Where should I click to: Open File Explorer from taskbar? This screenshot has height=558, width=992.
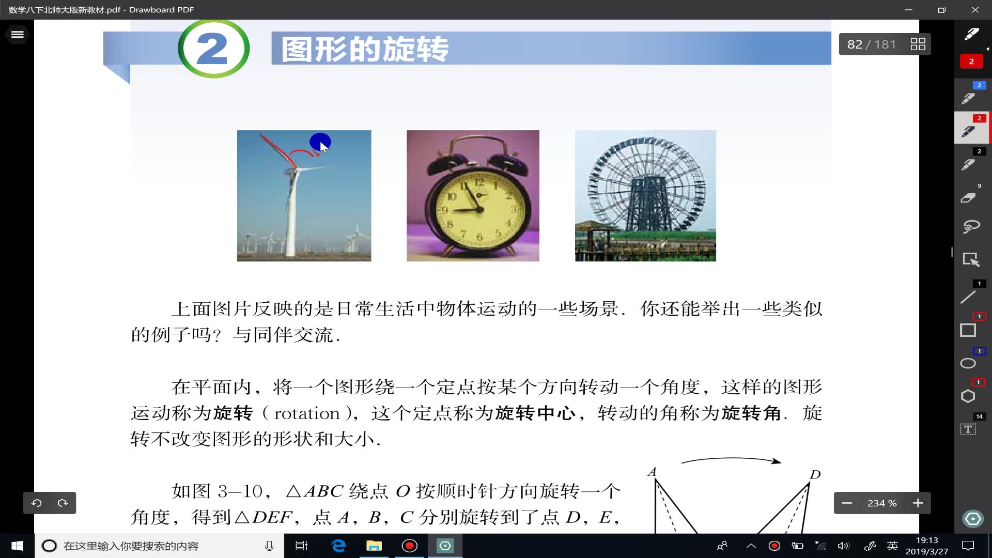click(374, 546)
